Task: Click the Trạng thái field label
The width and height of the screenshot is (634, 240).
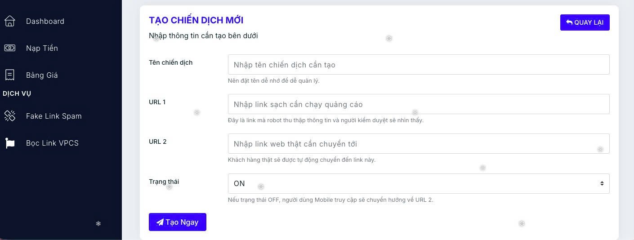Action: pyautogui.click(x=164, y=182)
